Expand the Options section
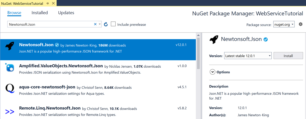306x119 pixels. [x=212, y=72]
